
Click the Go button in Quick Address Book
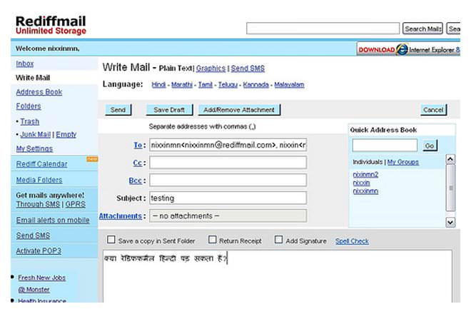coord(429,146)
